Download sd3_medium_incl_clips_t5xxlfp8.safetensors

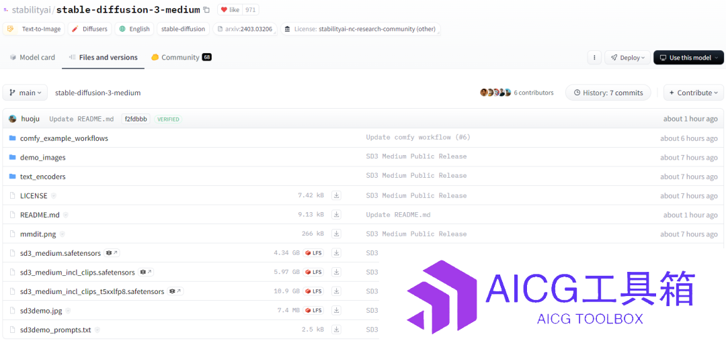click(x=337, y=291)
